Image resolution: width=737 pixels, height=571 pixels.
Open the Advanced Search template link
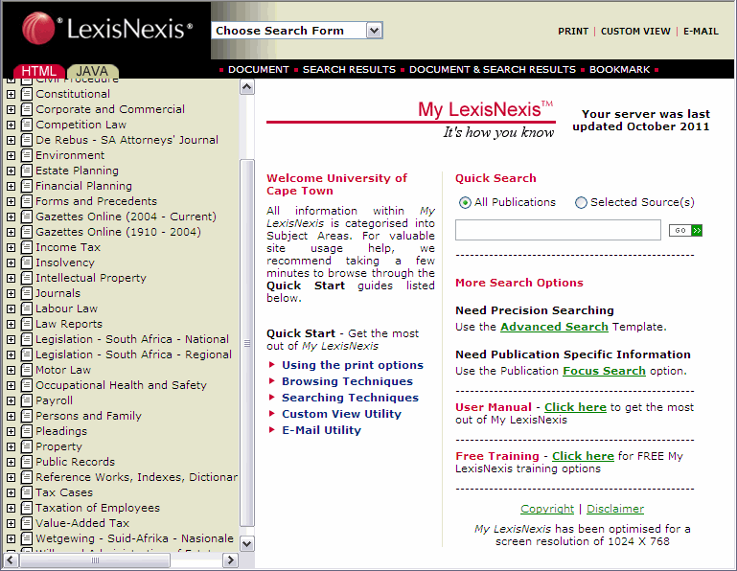tap(554, 327)
